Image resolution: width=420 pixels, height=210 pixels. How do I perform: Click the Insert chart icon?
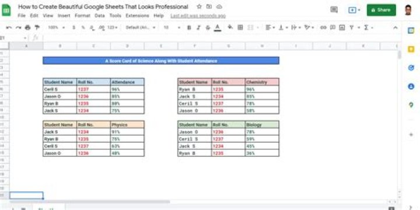[342, 27]
